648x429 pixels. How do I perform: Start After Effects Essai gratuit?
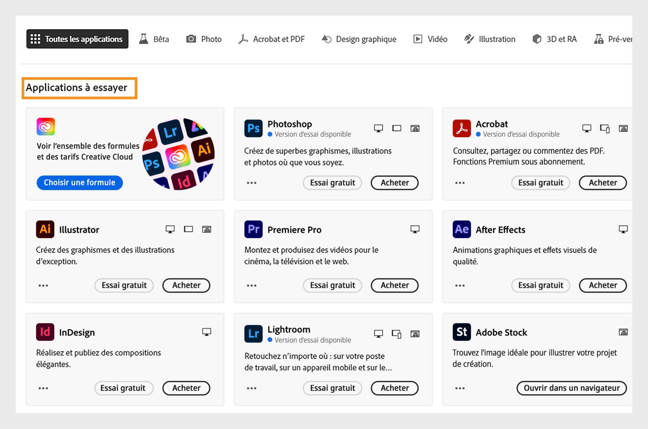click(x=541, y=285)
